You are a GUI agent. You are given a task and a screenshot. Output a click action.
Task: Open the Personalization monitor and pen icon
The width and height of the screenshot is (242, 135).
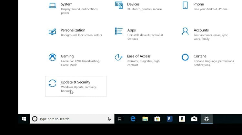click(52, 32)
